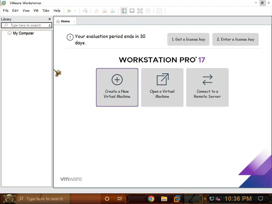Open the File menu
Screen dimensions: 272x204
[x=6, y=11]
